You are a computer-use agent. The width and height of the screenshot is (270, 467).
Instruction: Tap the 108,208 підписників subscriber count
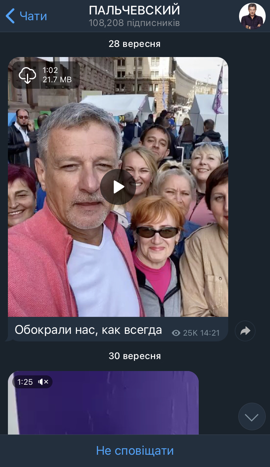[x=134, y=23]
